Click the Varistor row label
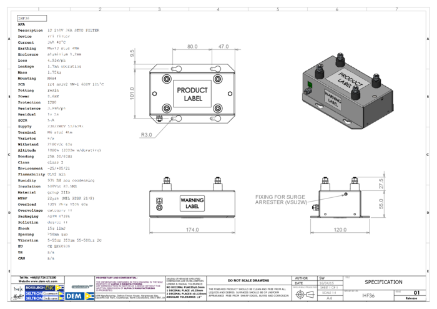The width and height of the screenshot is (437, 309). pyautogui.click(x=27, y=138)
